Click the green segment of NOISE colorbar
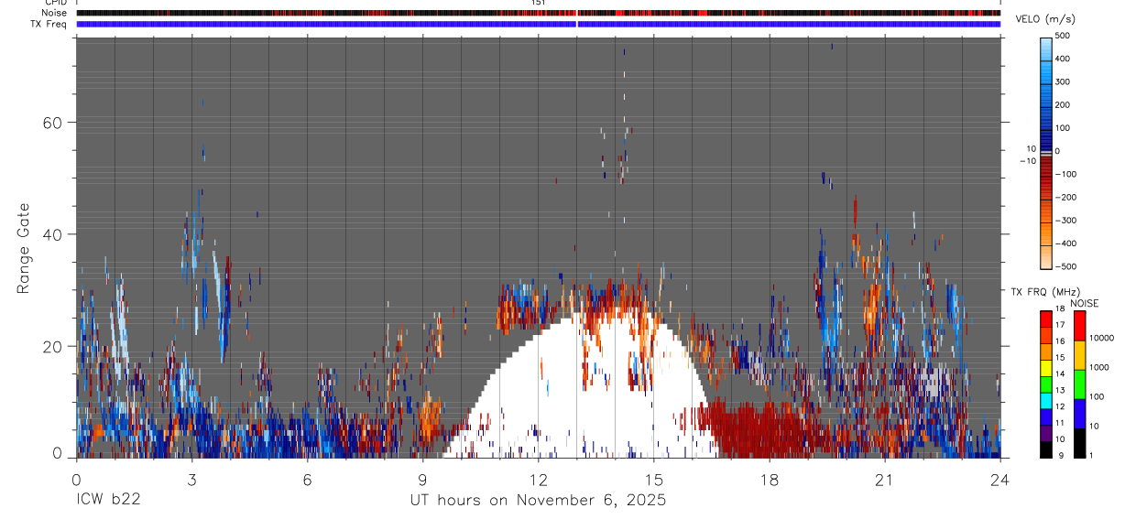1125x519 pixels. point(1079,384)
